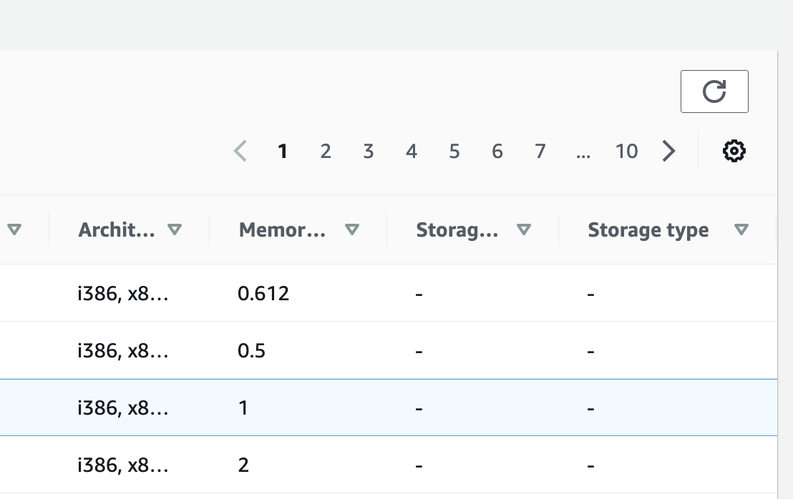Sort by Architecture column triangle
The width and height of the screenshot is (793, 499).
175,229
